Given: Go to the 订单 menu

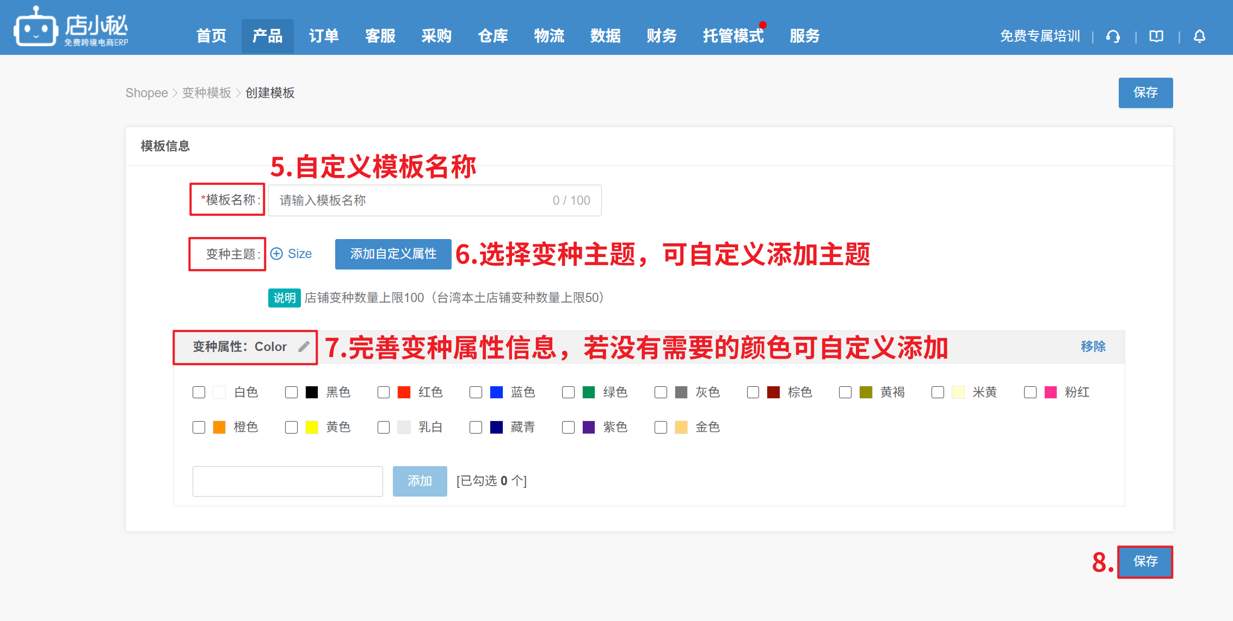Looking at the screenshot, I should click(x=324, y=36).
